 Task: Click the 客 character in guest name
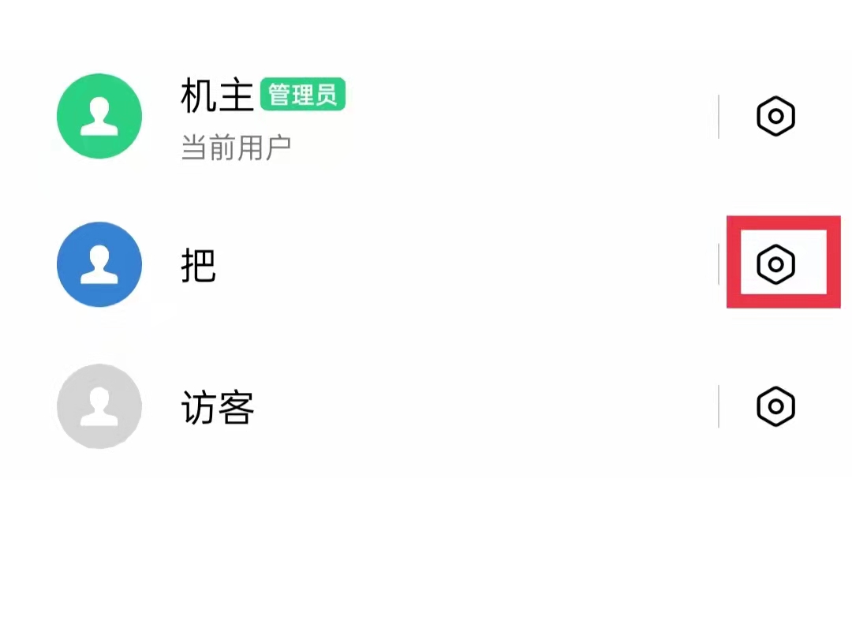click(x=237, y=407)
